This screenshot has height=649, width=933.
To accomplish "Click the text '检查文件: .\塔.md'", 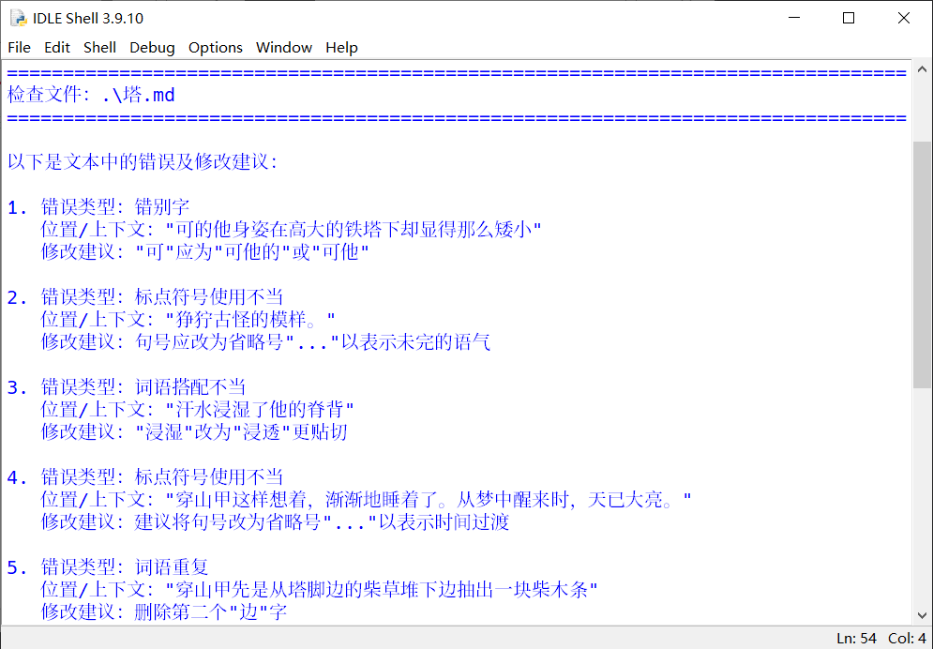I will pos(91,95).
